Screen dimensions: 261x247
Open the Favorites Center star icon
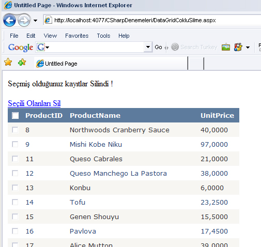(x=8, y=62)
